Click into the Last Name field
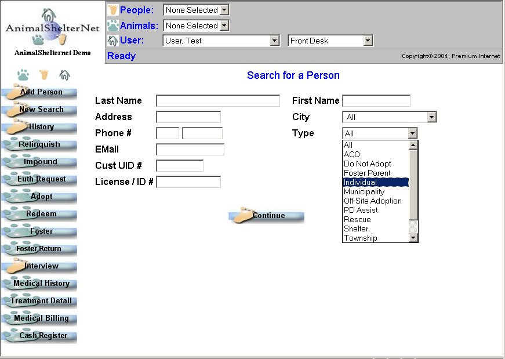 pos(218,101)
